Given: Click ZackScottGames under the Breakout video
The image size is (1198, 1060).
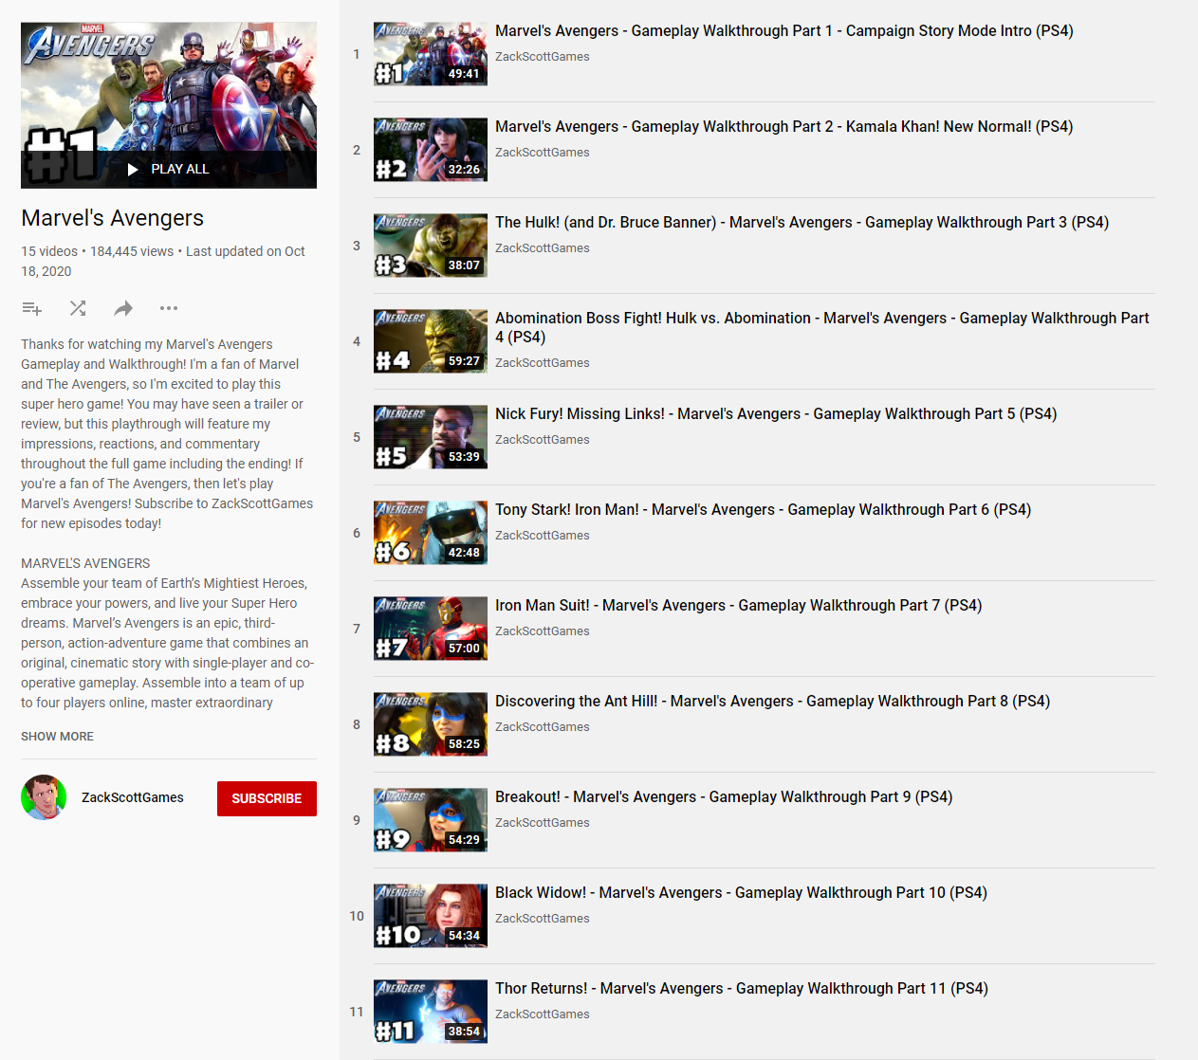Looking at the screenshot, I should click(543, 823).
